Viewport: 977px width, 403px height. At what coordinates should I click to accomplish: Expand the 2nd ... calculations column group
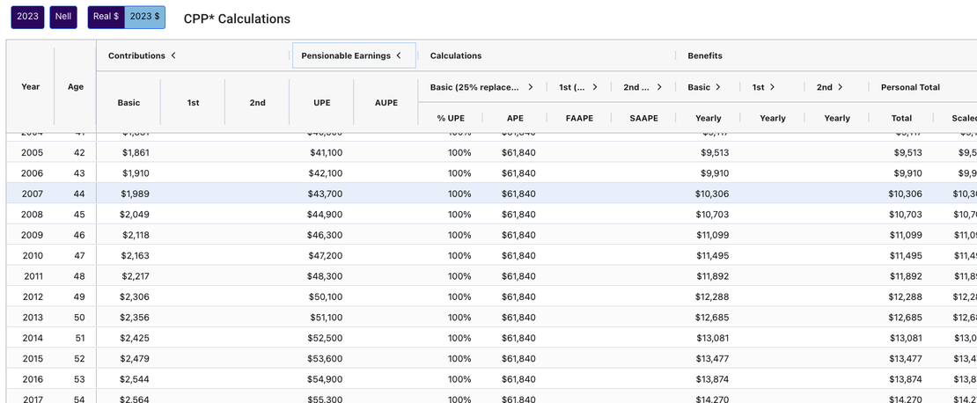coord(659,87)
